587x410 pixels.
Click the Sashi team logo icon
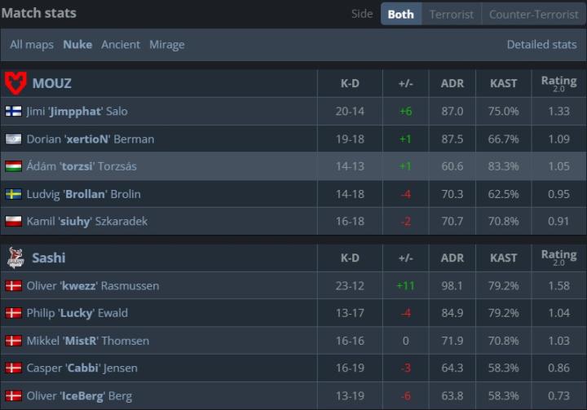(15, 258)
